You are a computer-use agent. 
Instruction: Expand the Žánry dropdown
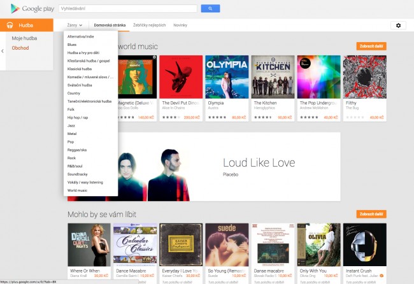click(75, 25)
